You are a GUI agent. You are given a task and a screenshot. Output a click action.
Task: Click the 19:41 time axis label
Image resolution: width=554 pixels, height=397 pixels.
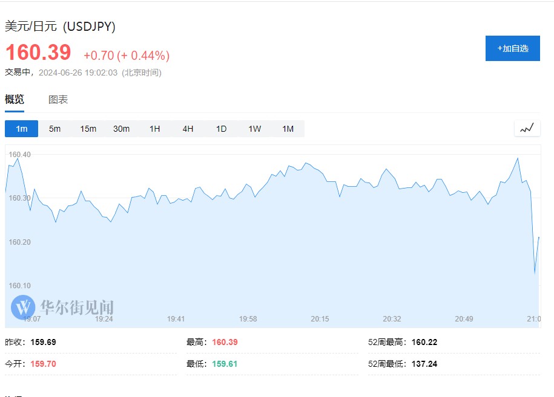click(176, 318)
